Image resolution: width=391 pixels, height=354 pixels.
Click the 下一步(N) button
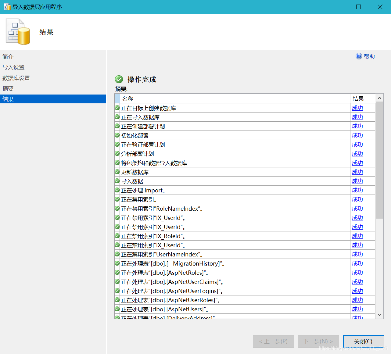click(318, 341)
